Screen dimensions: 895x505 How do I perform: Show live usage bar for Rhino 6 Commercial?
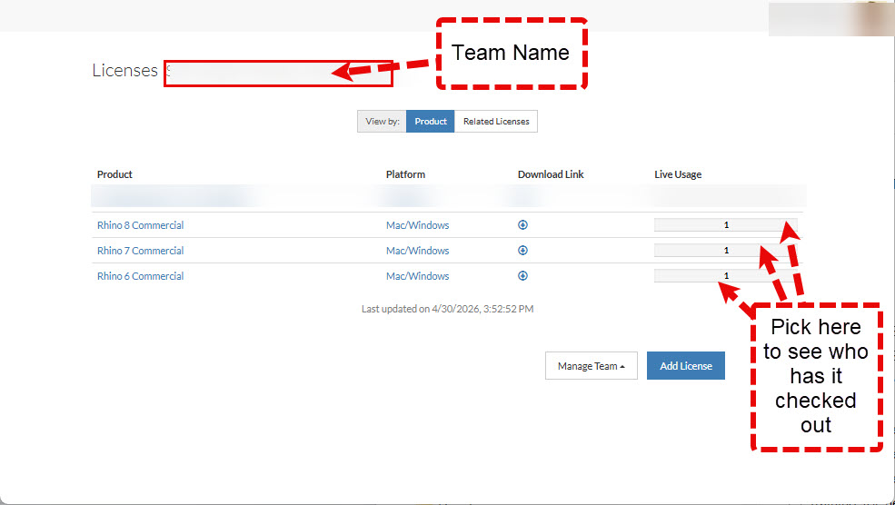coord(725,275)
